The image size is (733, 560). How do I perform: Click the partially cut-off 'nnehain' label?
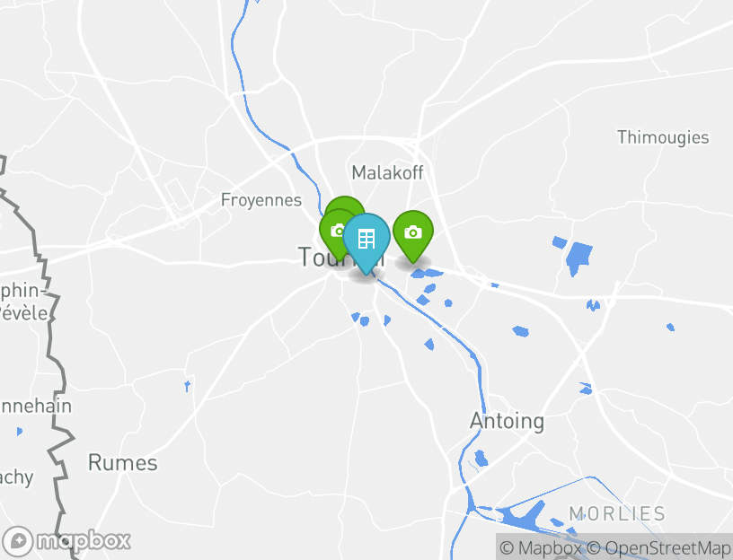pos(36,406)
